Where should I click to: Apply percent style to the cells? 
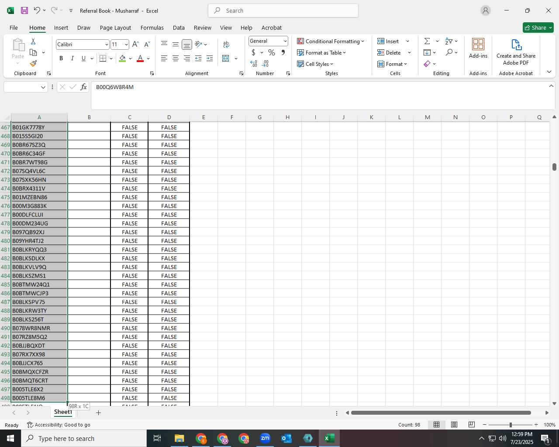(272, 52)
